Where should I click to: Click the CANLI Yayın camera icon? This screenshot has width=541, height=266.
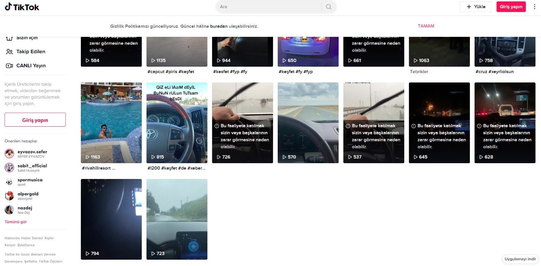(9, 66)
